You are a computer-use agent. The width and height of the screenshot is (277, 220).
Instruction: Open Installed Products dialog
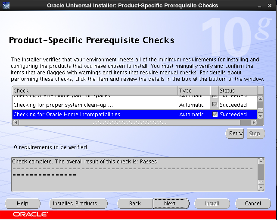click(78, 204)
